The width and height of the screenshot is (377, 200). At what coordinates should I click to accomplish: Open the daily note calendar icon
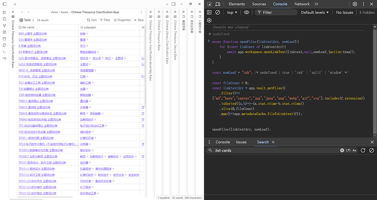click(x=4, y=38)
